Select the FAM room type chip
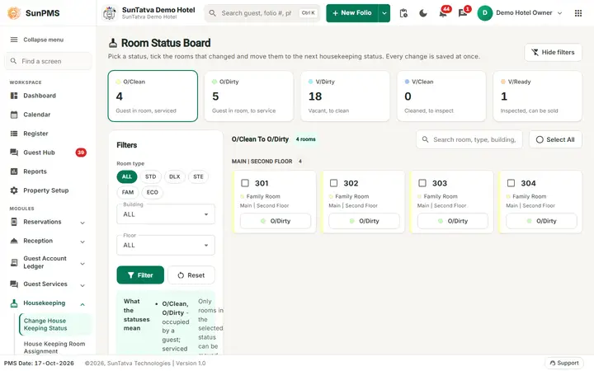Image resolution: width=594 pixels, height=371 pixels. (128, 192)
